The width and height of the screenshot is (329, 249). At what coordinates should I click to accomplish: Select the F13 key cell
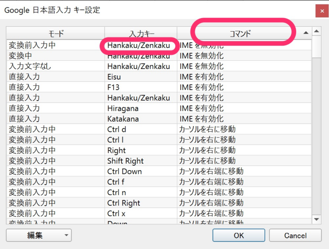(141, 87)
